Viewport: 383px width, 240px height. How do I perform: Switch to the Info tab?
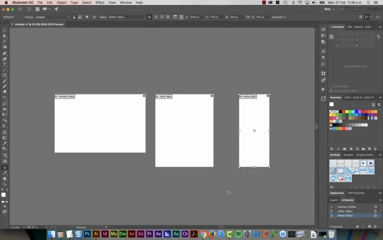click(x=349, y=27)
